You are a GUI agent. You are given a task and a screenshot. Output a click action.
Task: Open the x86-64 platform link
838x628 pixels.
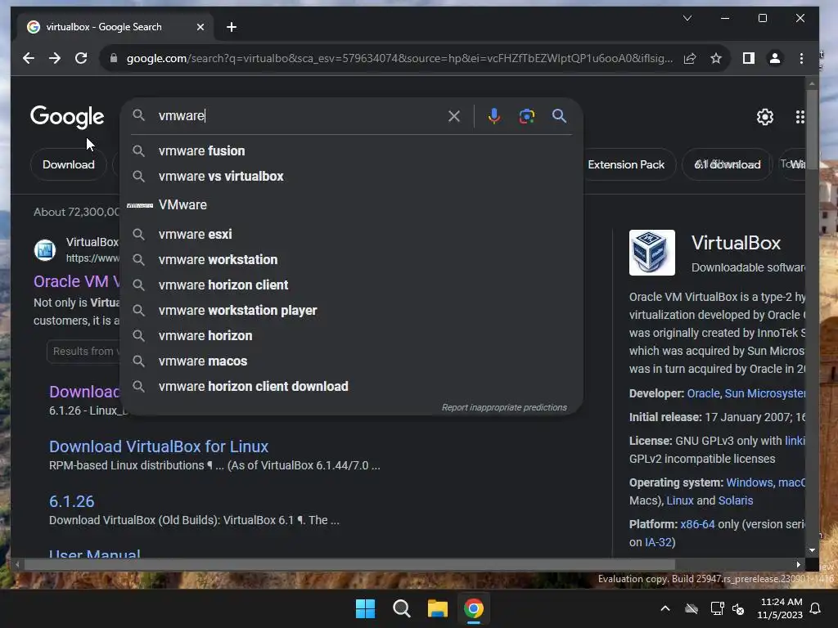coord(697,524)
